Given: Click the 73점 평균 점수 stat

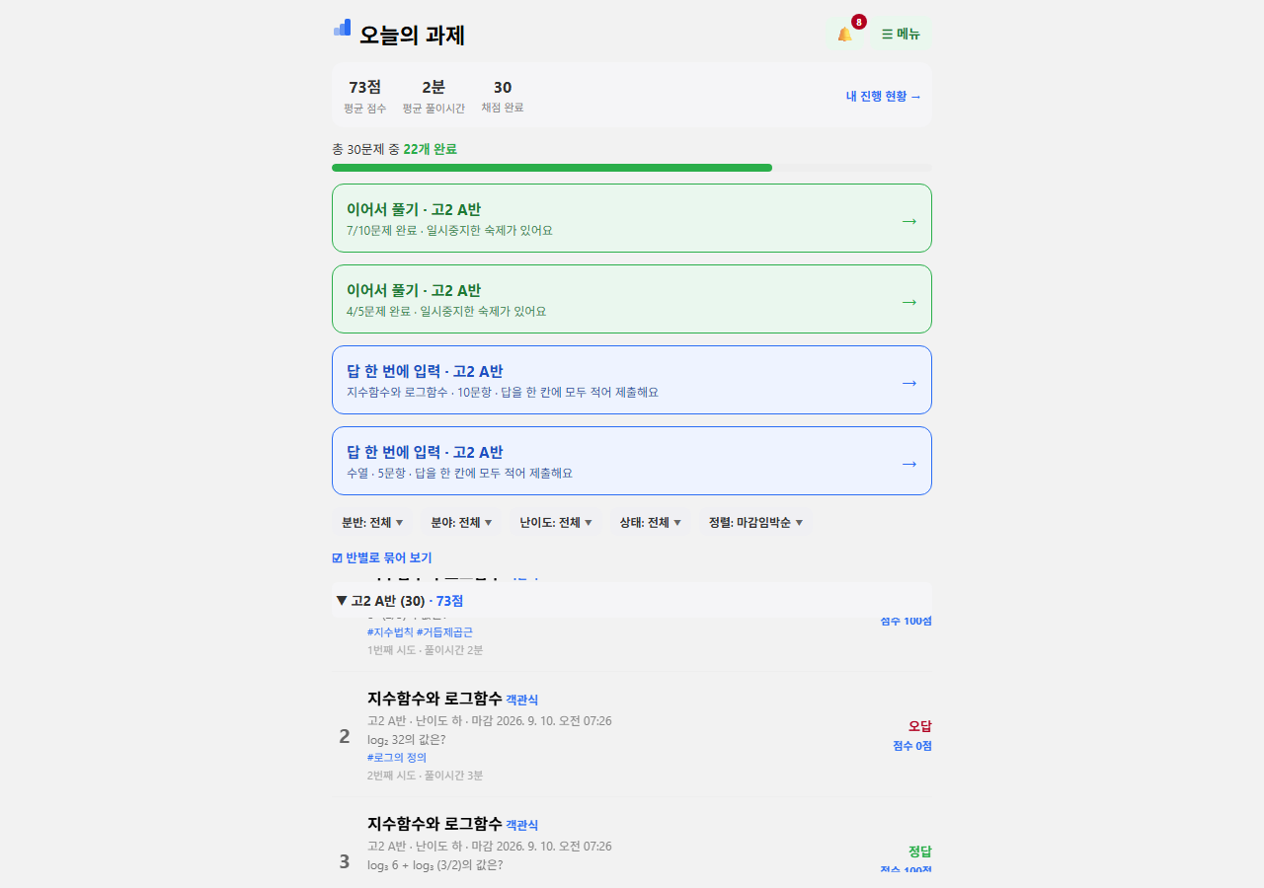Looking at the screenshot, I should (364, 96).
